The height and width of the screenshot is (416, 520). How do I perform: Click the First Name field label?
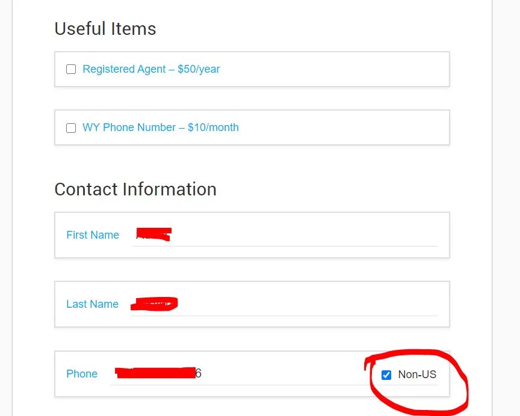click(x=93, y=235)
